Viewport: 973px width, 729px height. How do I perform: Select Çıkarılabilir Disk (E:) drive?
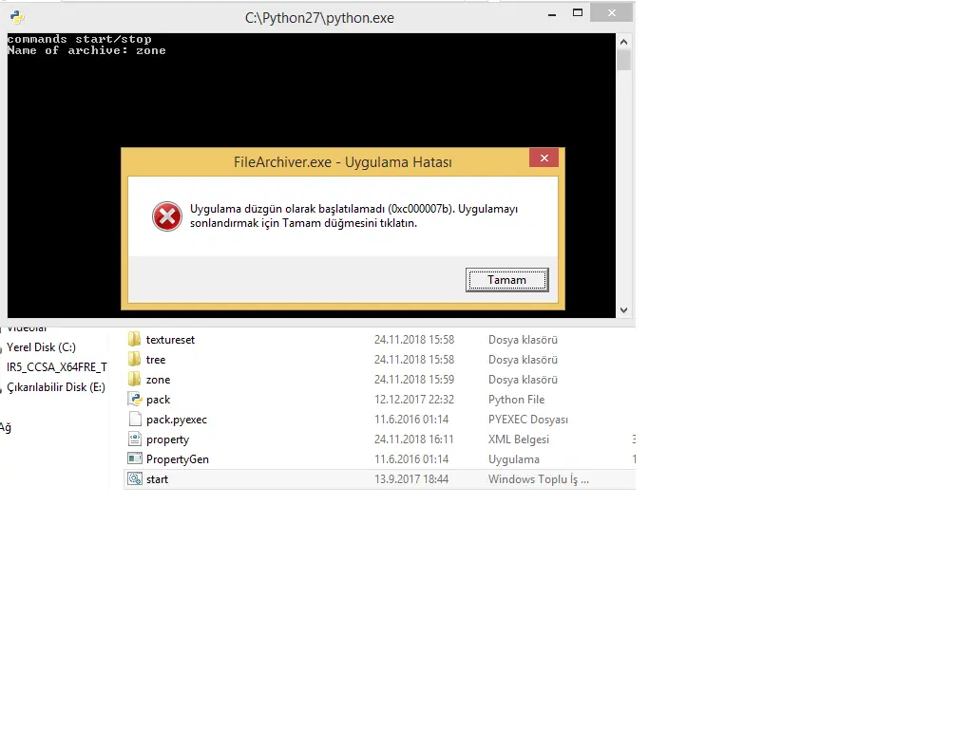(55, 387)
